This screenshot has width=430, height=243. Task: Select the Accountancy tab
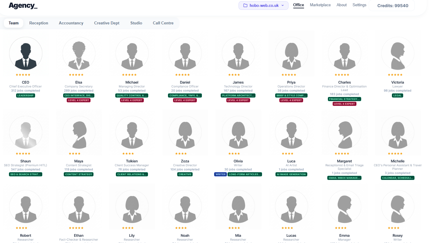pyautogui.click(x=71, y=23)
